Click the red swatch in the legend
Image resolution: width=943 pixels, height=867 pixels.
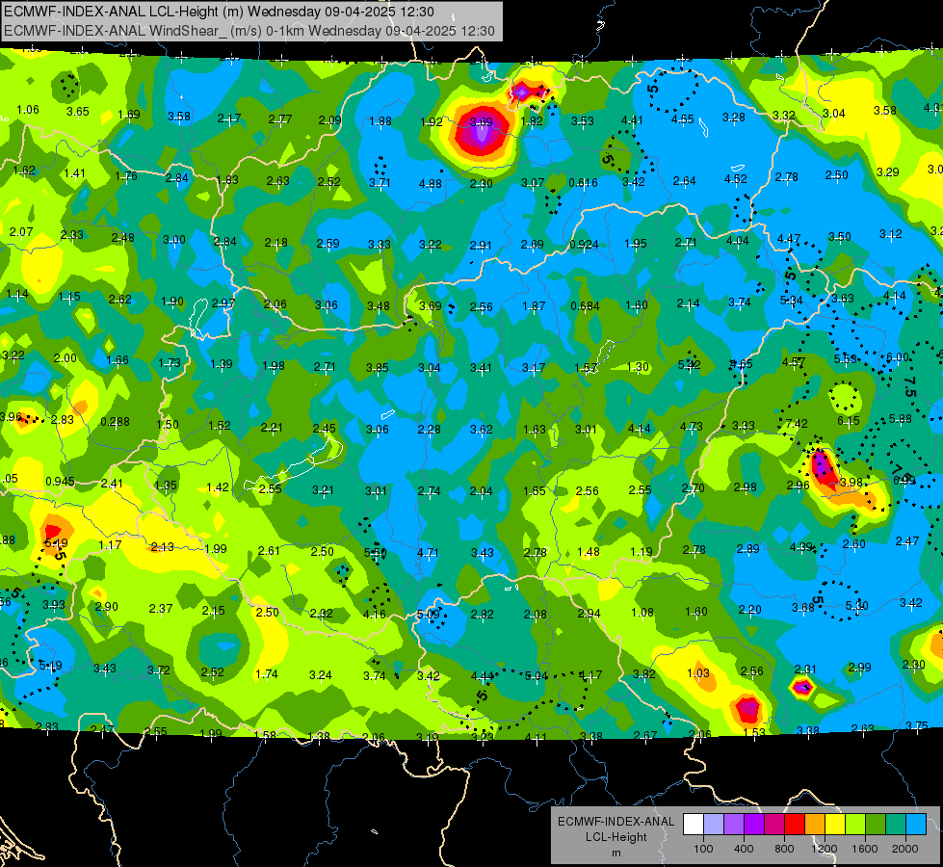click(x=795, y=825)
